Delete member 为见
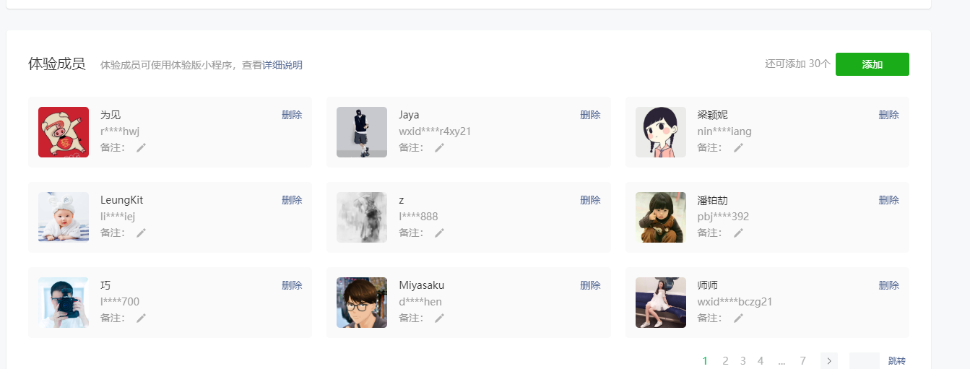Viewport: 970px width, 369px height. click(292, 115)
